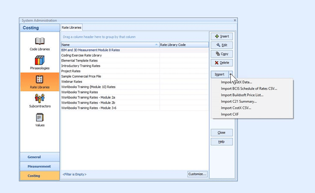
Task: Click the Import button
Action: [220, 74]
